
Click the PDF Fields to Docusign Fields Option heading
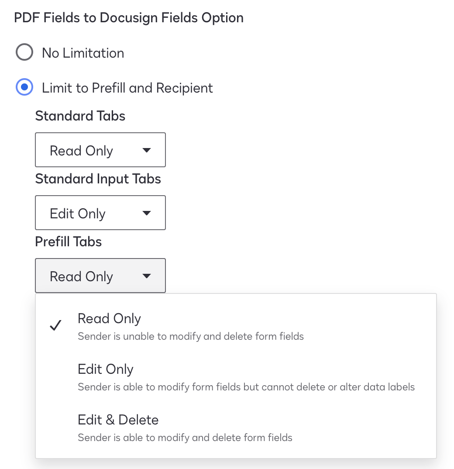click(129, 18)
